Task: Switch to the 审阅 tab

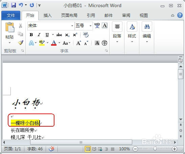Action: [126, 16]
